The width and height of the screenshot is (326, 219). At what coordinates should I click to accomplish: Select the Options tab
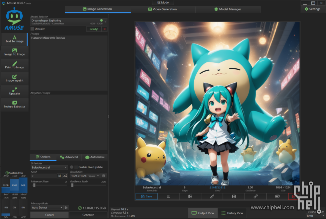tap(43, 157)
